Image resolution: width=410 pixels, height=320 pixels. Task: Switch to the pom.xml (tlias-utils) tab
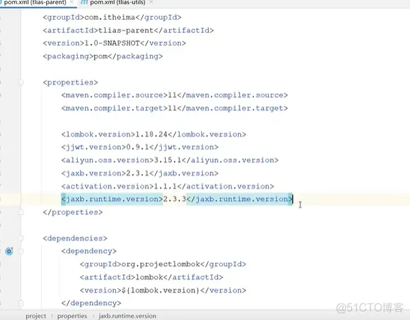117,3
